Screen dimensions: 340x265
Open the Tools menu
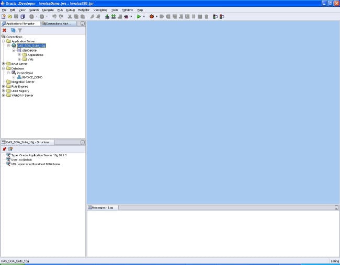(x=115, y=10)
